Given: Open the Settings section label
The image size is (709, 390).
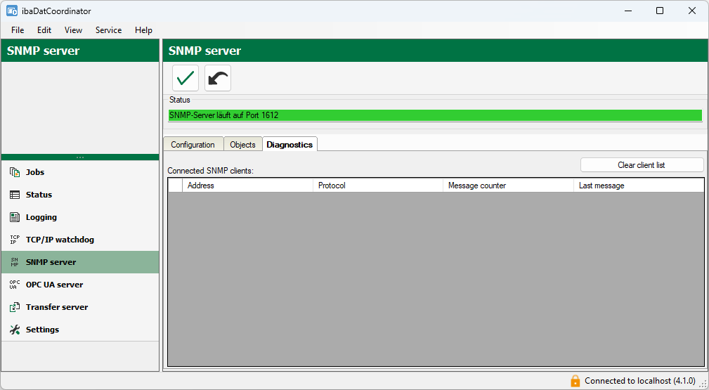Looking at the screenshot, I should (42, 330).
